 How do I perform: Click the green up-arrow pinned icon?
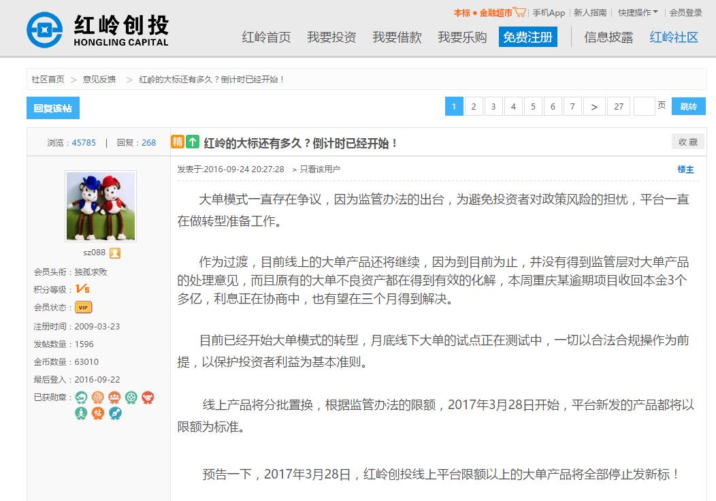click(x=193, y=142)
